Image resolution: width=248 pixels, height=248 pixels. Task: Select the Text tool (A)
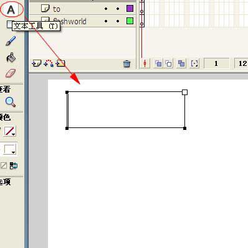[11, 9]
